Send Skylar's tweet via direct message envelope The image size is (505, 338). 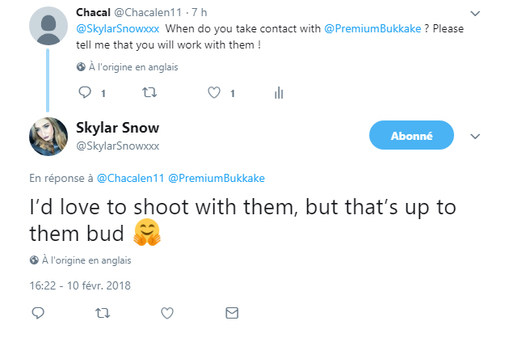pyautogui.click(x=232, y=312)
